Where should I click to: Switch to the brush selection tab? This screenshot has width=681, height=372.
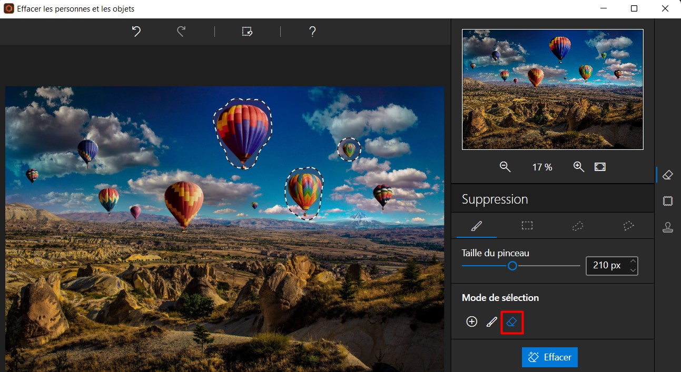pos(477,226)
